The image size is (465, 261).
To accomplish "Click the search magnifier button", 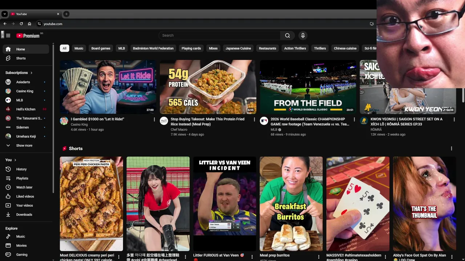I will [287, 36].
